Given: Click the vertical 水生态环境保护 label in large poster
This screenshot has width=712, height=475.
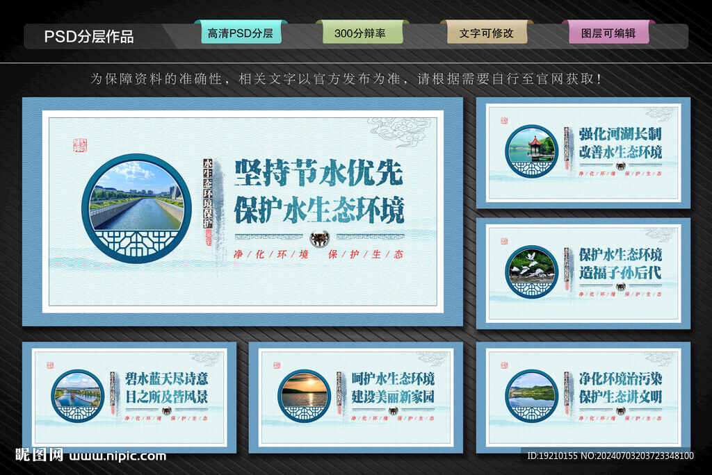Looking at the screenshot, I should pos(207,194).
